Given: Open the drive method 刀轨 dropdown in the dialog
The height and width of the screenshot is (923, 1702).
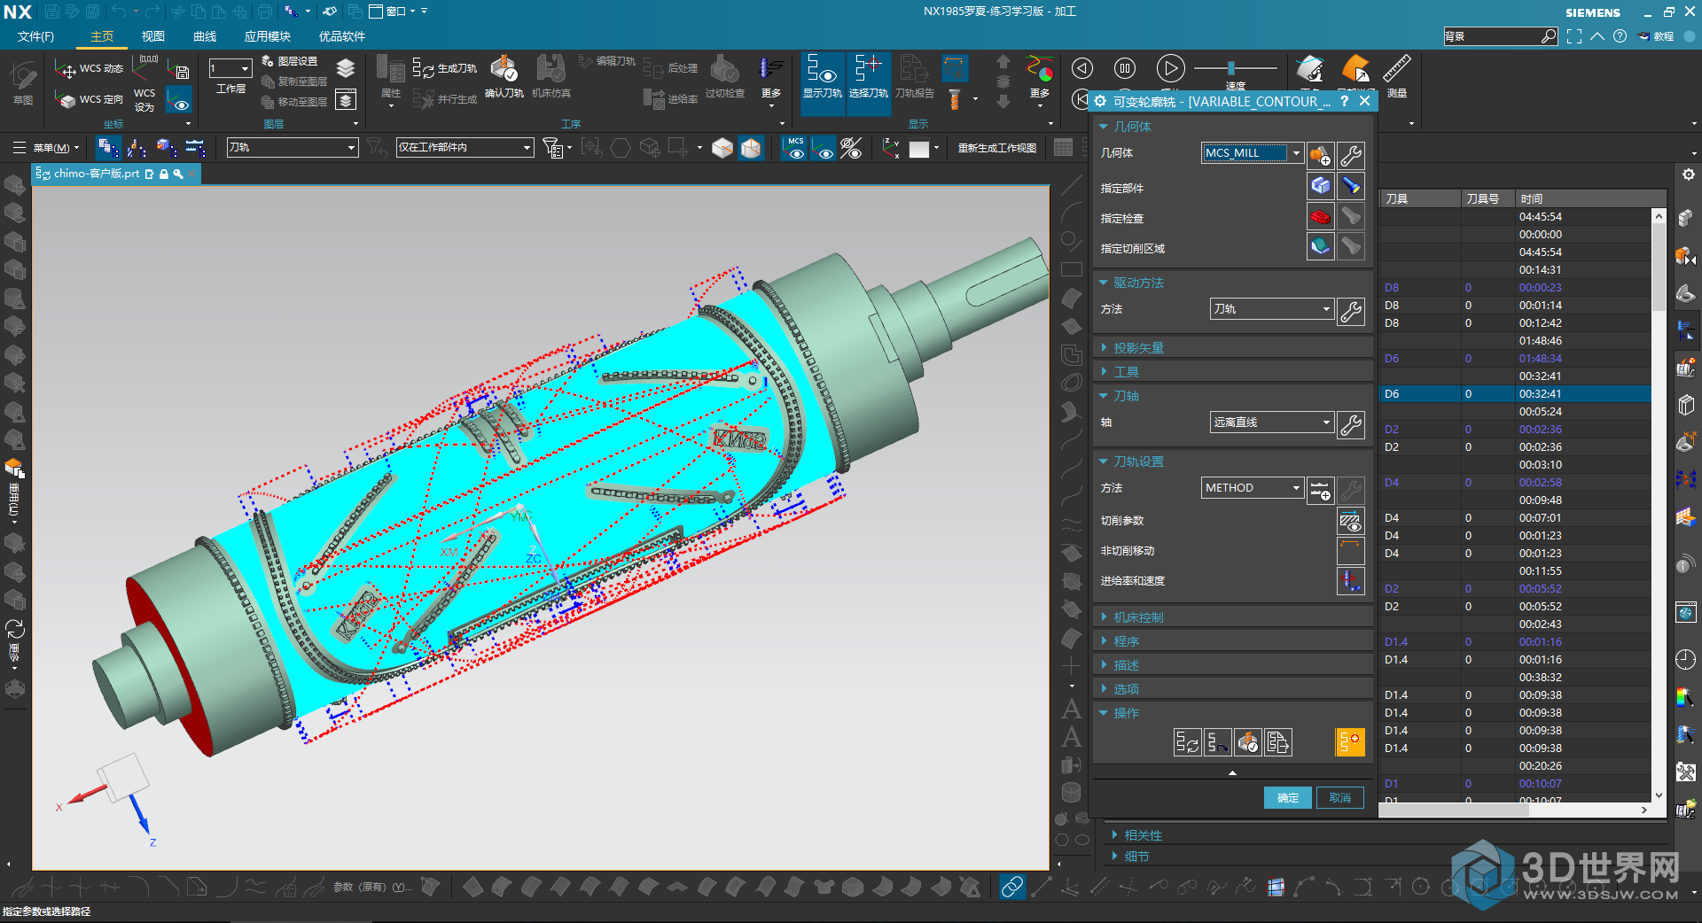Looking at the screenshot, I should [x=1271, y=309].
